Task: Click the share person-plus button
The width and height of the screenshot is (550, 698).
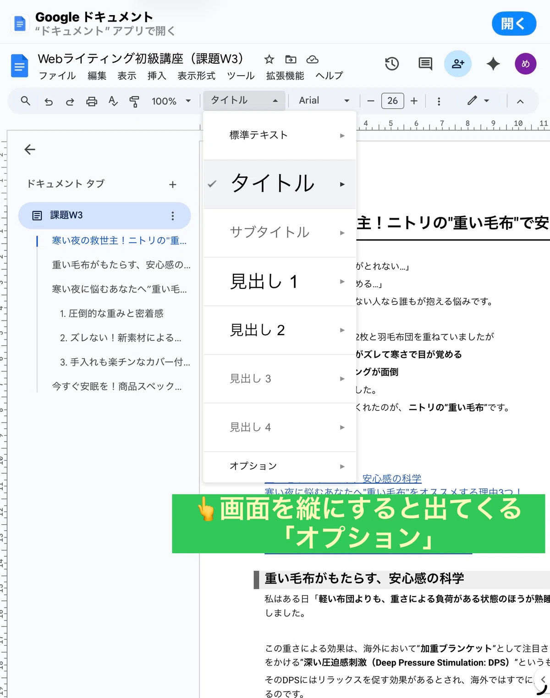Action: pyautogui.click(x=458, y=64)
